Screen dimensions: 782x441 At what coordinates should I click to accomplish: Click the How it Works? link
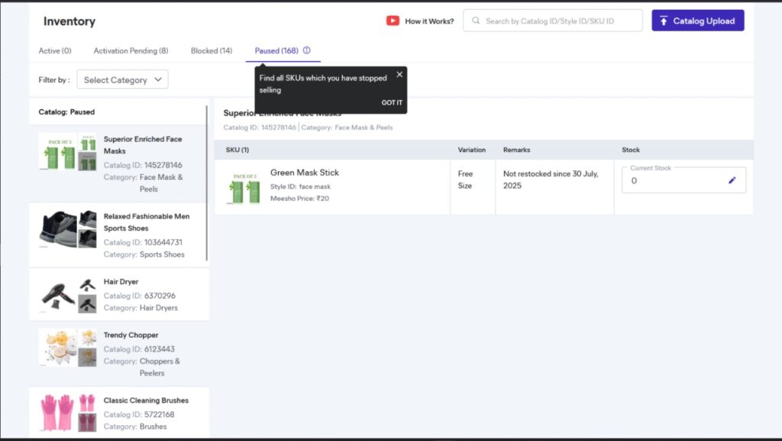(x=429, y=21)
